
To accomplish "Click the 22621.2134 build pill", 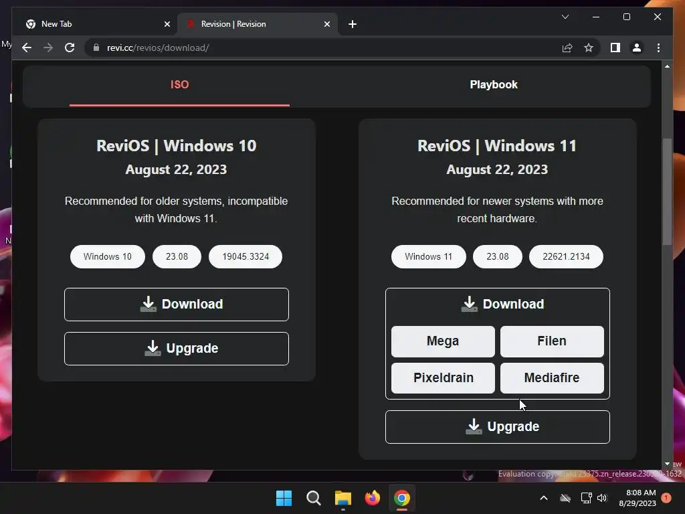I will [x=566, y=256].
